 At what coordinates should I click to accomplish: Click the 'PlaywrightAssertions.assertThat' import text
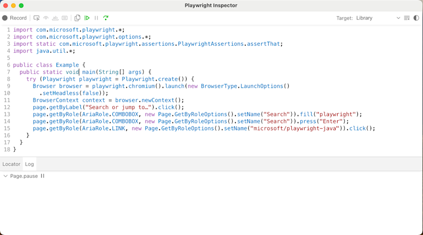[x=229, y=44]
